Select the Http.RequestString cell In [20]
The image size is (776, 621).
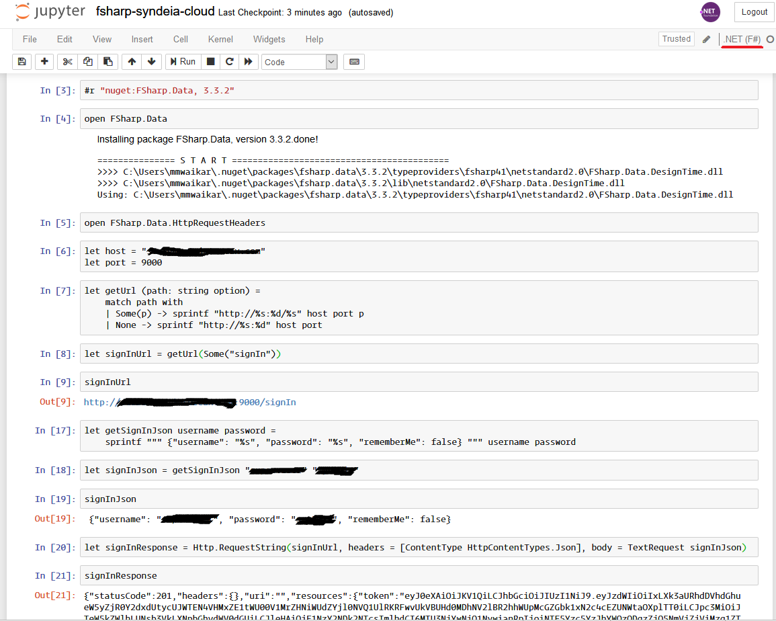[419, 547]
